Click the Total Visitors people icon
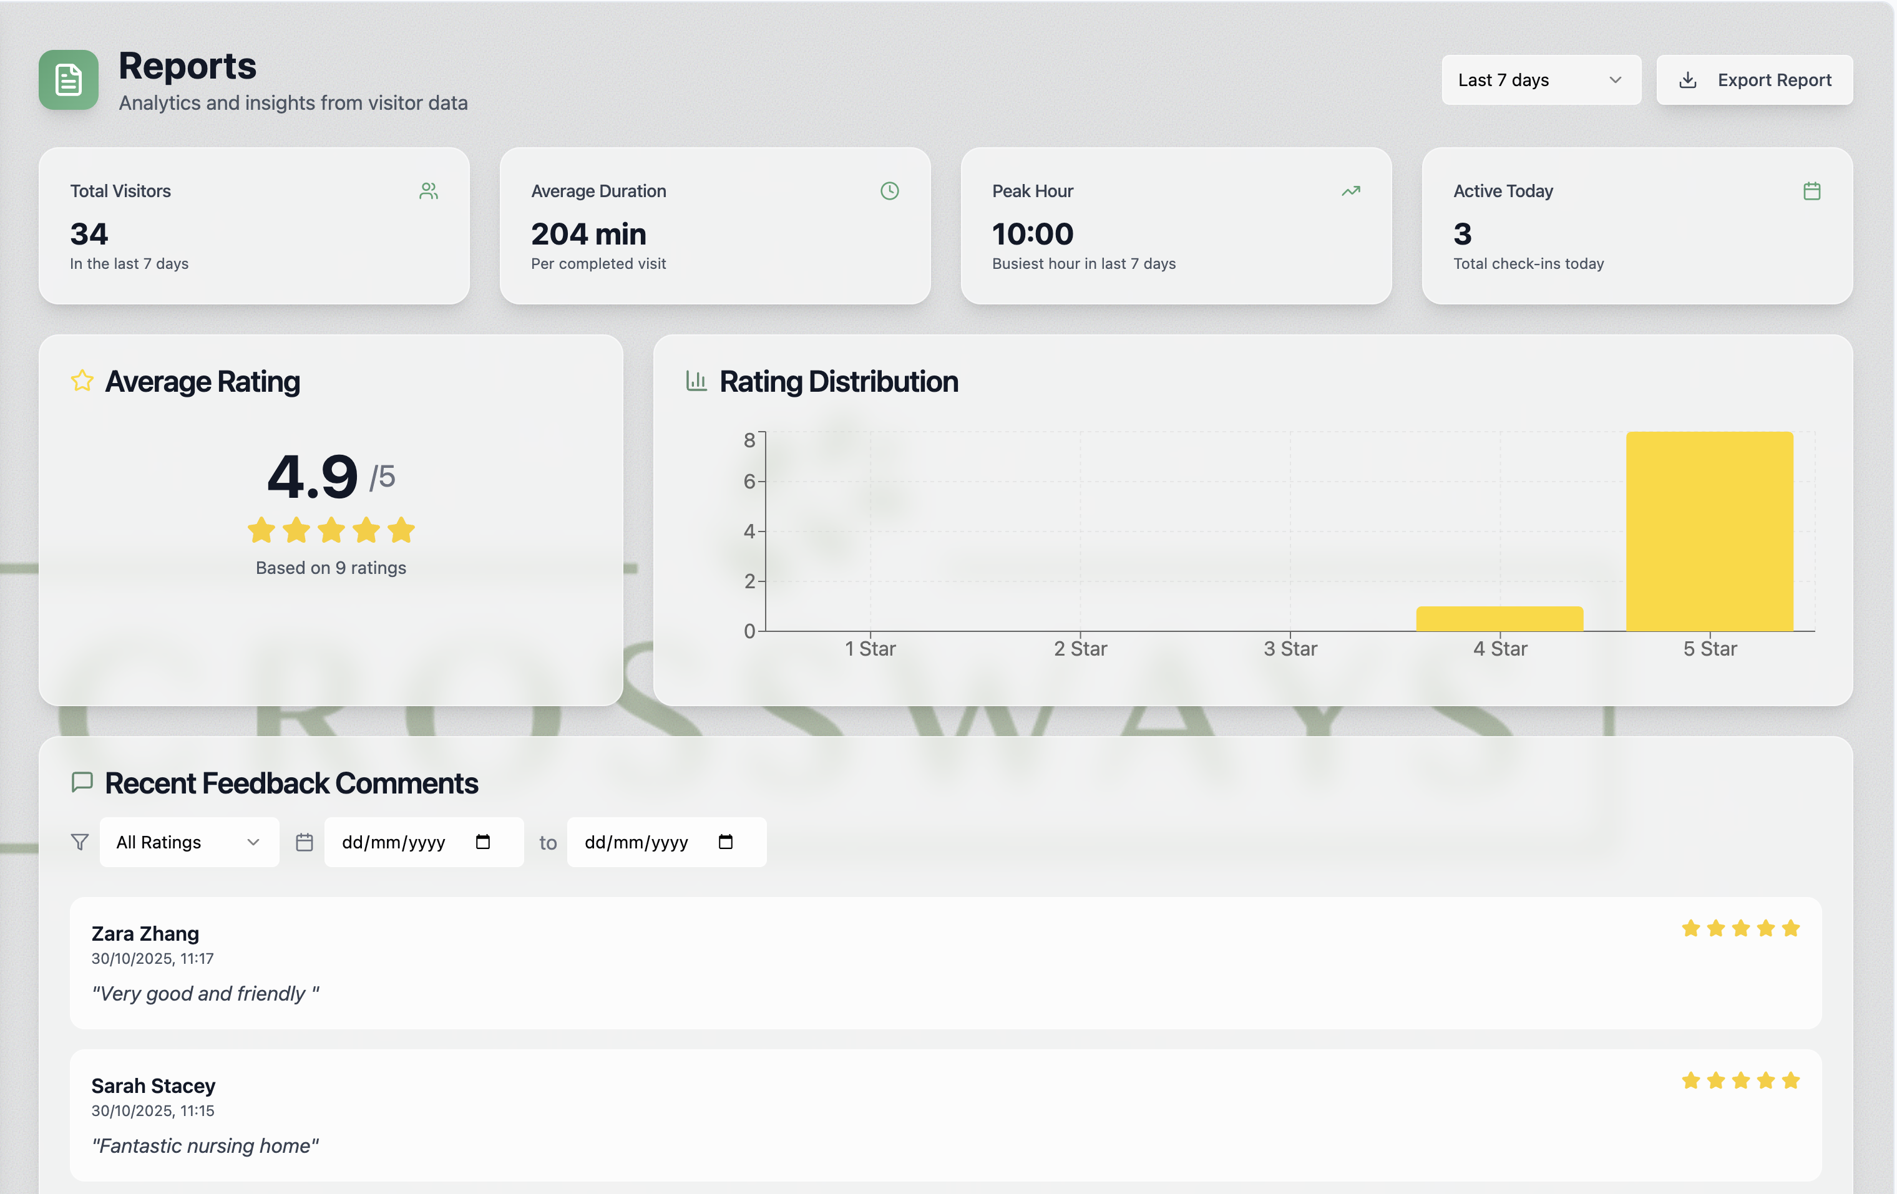1897x1194 pixels. point(429,191)
